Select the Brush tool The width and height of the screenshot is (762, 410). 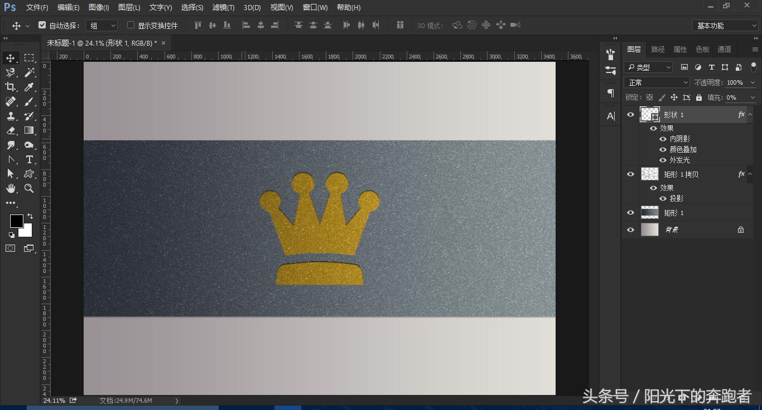pos(29,101)
